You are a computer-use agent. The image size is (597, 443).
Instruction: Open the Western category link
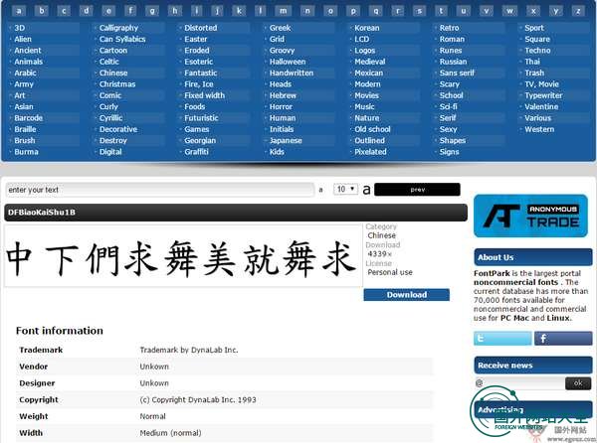[x=539, y=129]
